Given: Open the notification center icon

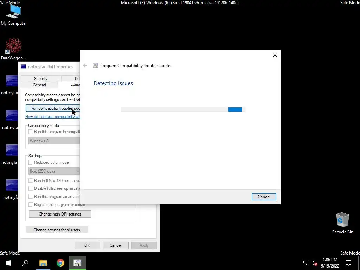Looking at the screenshot, I should 348,263.
